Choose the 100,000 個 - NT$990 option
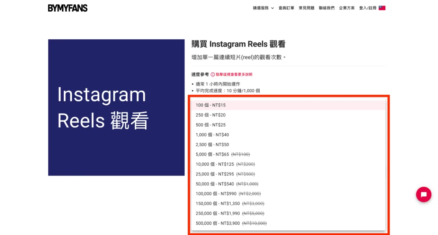This screenshot has height=235, width=438. pyautogui.click(x=288, y=194)
